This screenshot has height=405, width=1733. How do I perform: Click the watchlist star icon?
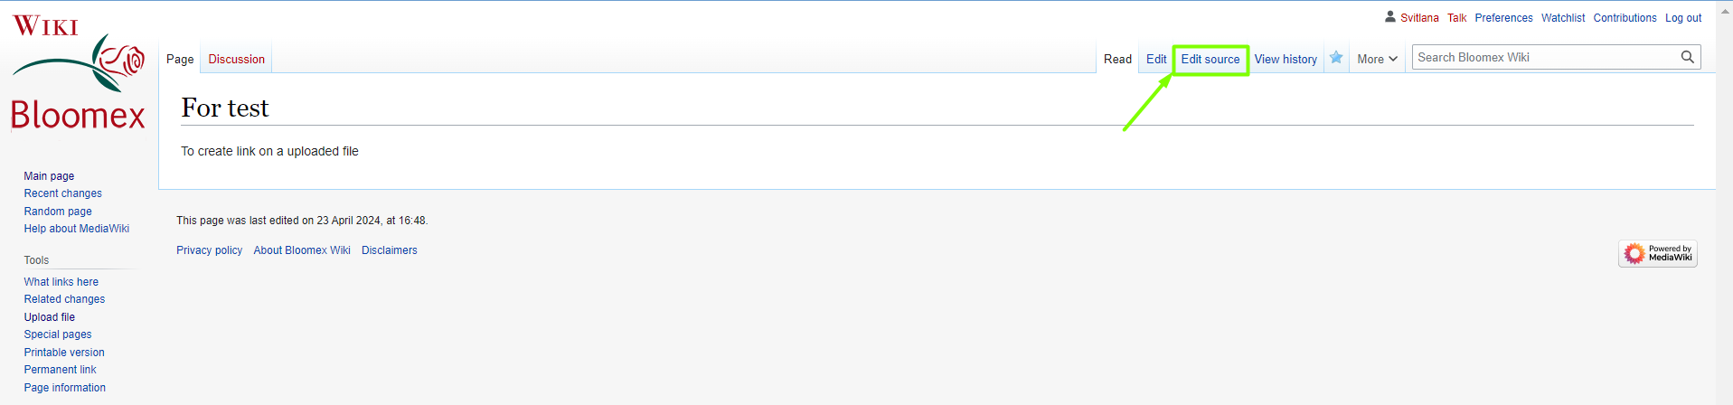click(x=1336, y=58)
